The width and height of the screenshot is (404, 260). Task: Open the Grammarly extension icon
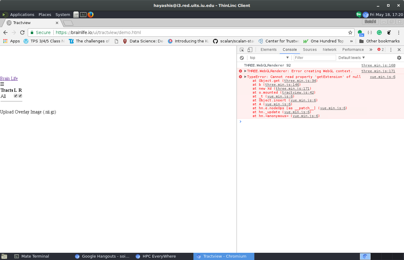pos(379,32)
